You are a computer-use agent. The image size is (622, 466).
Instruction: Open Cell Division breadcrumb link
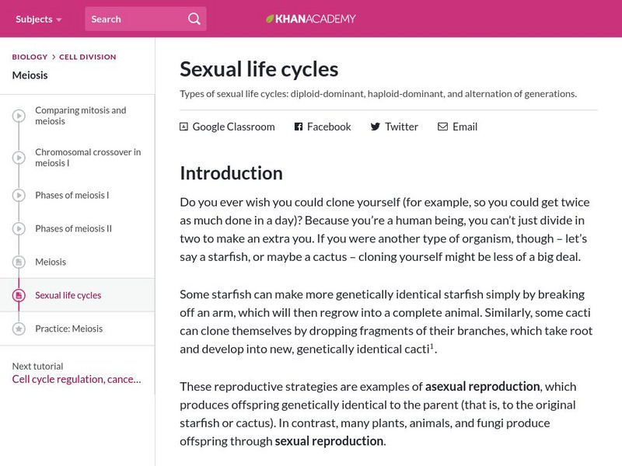[87, 57]
